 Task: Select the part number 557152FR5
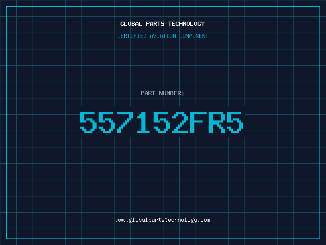[162, 122]
